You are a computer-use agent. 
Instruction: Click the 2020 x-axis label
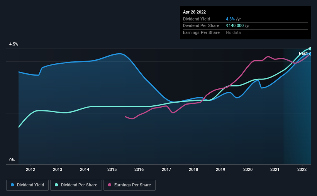[248, 169]
